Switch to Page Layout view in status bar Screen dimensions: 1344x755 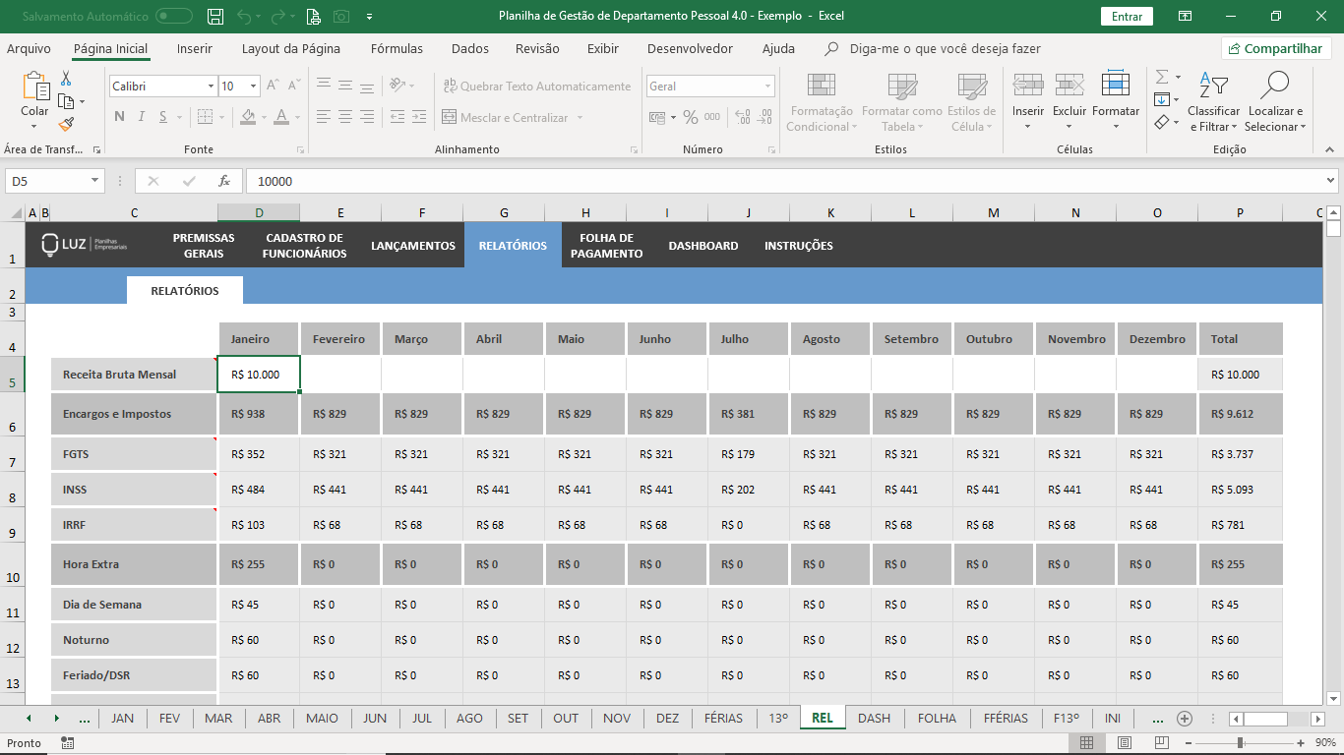[1124, 743]
